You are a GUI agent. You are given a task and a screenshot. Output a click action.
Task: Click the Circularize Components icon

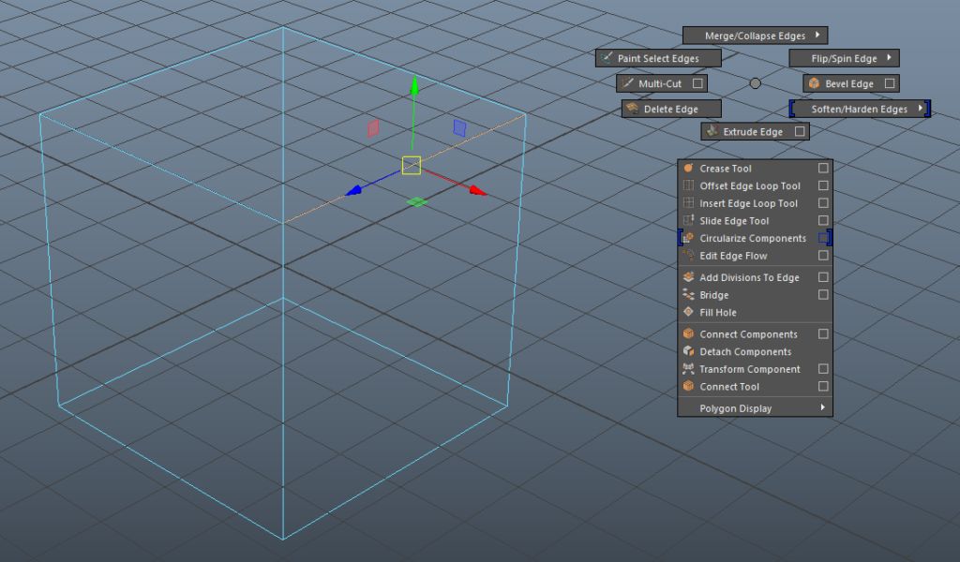(x=688, y=238)
